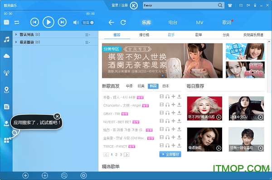Click the search magnifier icon
Viewport: 272px width, 180px height.
[220, 5]
